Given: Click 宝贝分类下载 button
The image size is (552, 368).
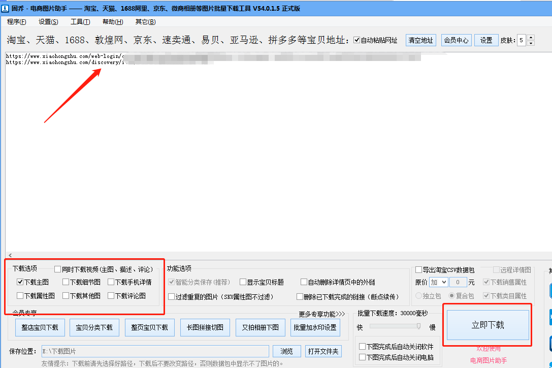Looking at the screenshot, I should coord(94,327).
